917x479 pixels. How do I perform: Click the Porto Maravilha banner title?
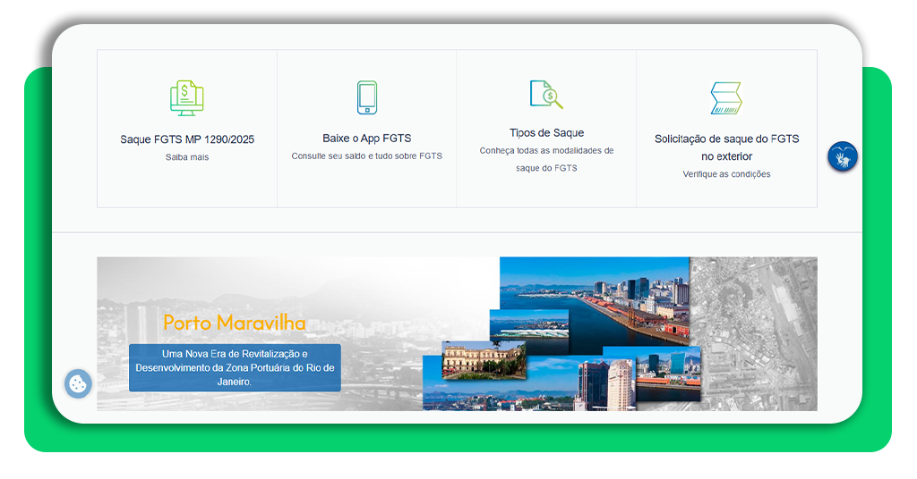[x=235, y=323]
